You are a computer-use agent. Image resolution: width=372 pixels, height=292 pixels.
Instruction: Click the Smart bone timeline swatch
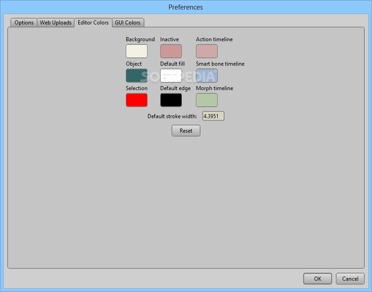click(207, 76)
